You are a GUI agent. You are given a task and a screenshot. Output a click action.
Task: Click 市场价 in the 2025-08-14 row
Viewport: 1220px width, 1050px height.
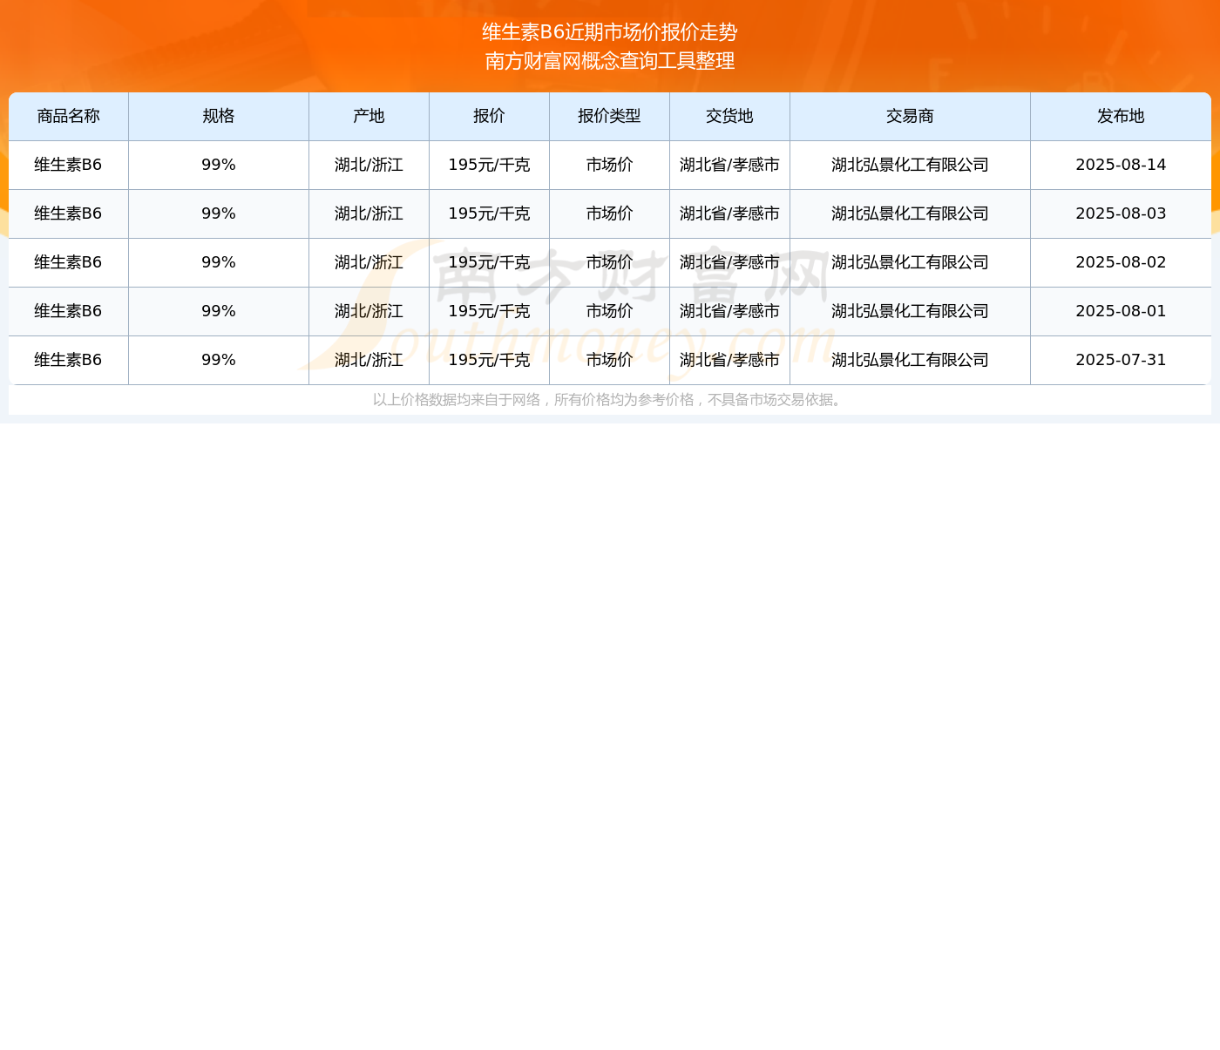(610, 165)
